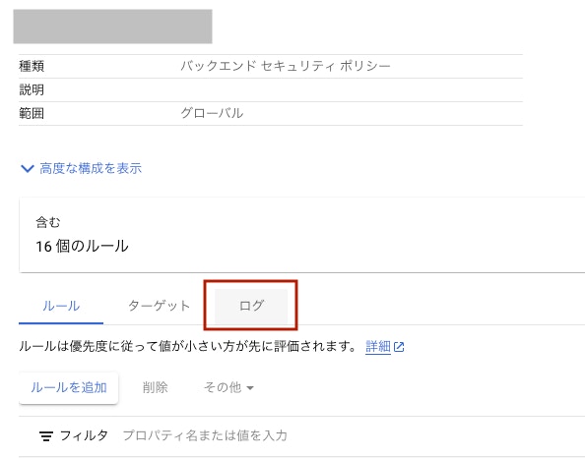Select the ログ tab
This screenshot has height=458, width=585.
point(251,306)
